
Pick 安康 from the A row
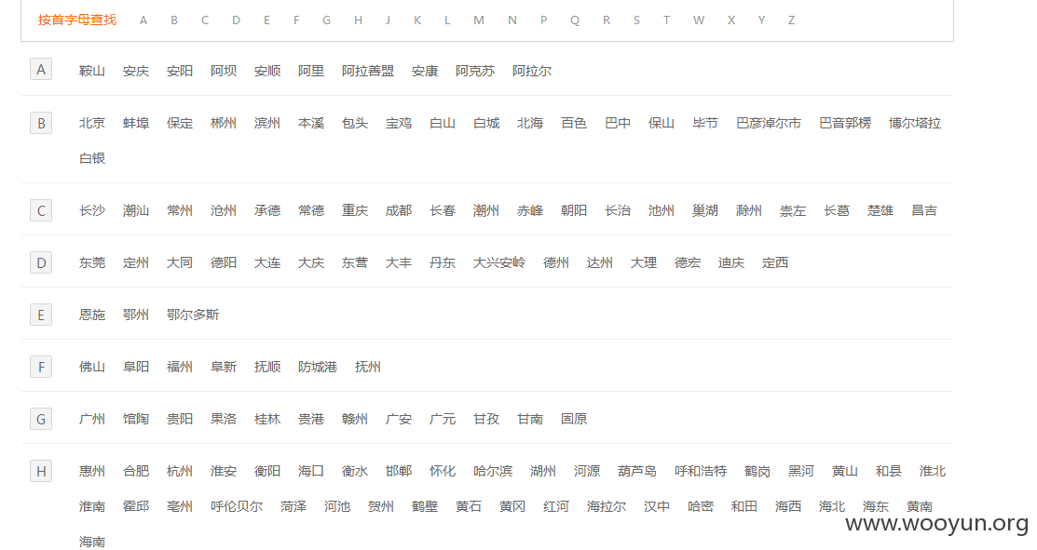tap(425, 71)
